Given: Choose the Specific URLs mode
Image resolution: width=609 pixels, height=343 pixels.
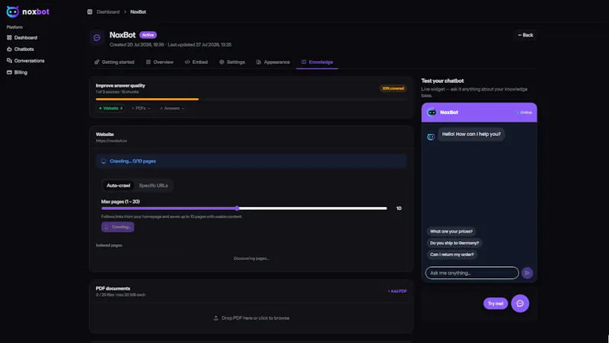Looking at the screenshot, I should 154,186.
